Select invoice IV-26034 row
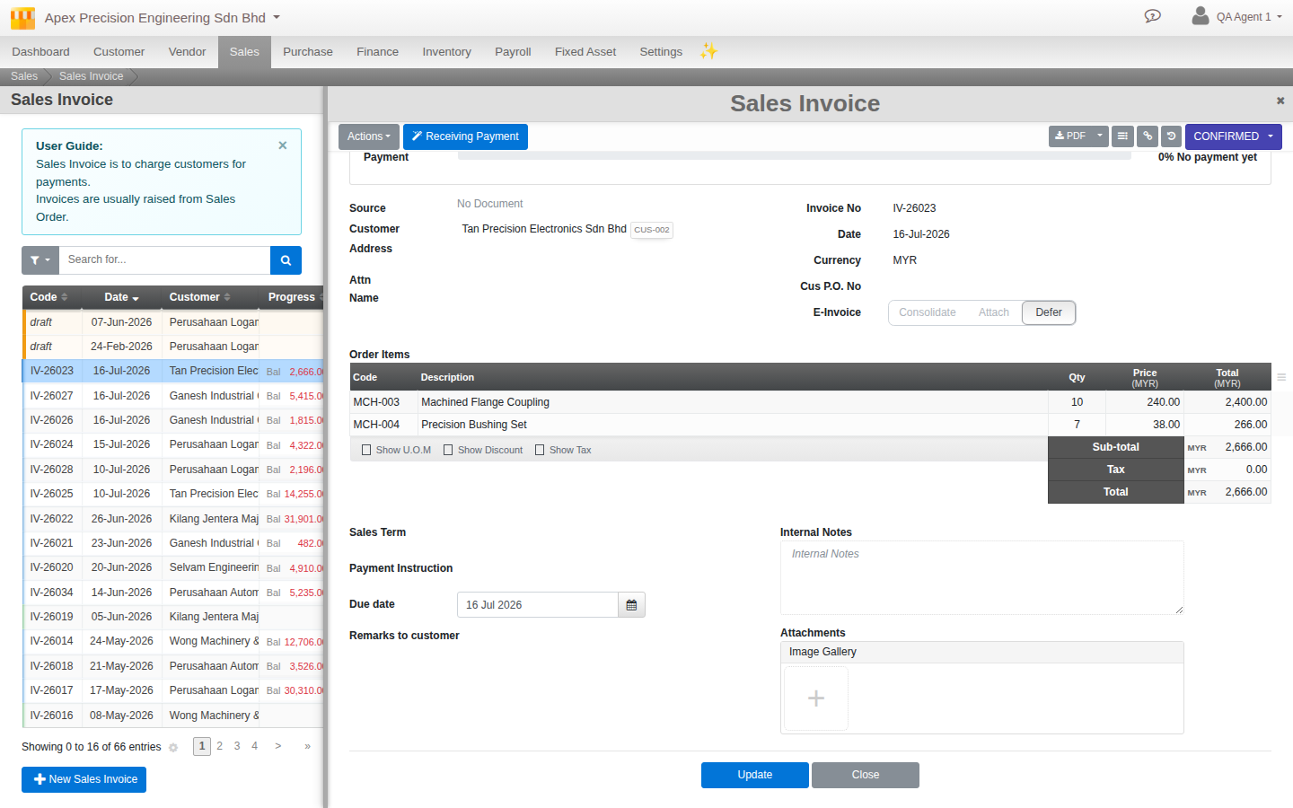 (172, 593)
